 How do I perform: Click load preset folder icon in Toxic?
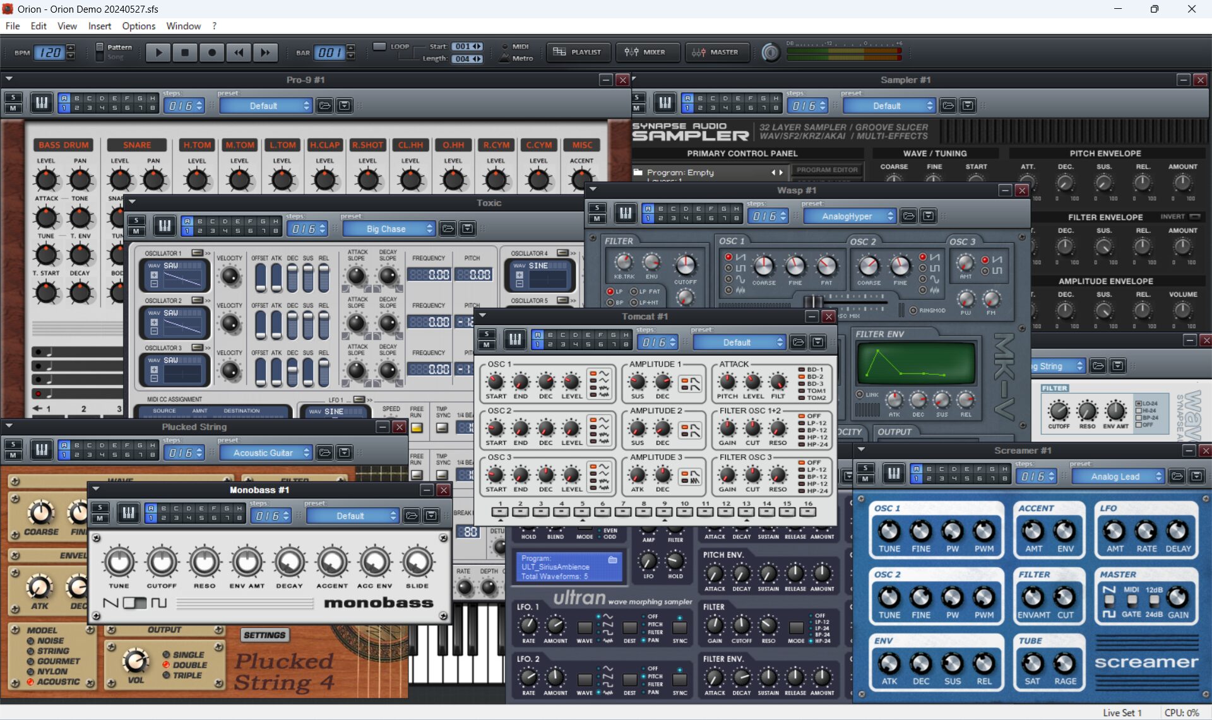coord(448,228)
